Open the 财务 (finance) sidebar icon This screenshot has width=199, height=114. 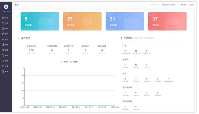3,45
